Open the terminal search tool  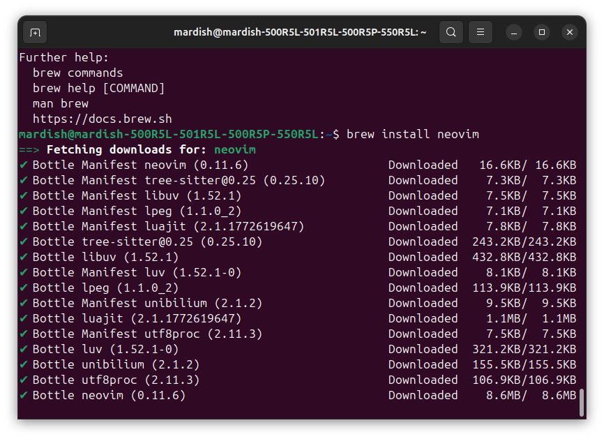click(451, 32)
